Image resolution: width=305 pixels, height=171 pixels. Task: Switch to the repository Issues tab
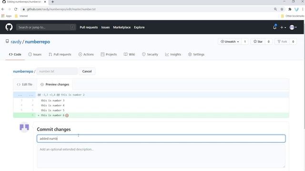pyautogui.click(x=35, y=55)
